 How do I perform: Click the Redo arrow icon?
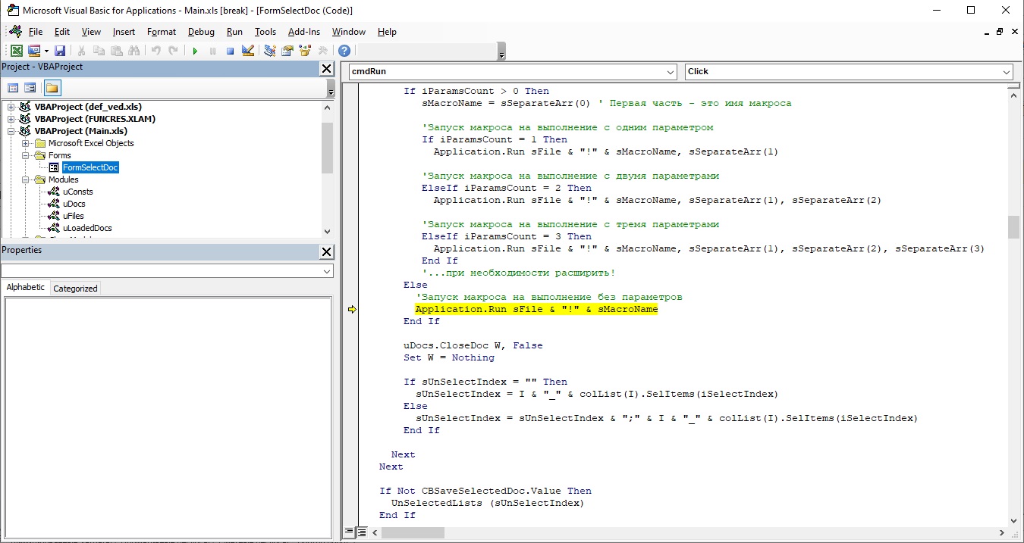click(x=174, y=51)
